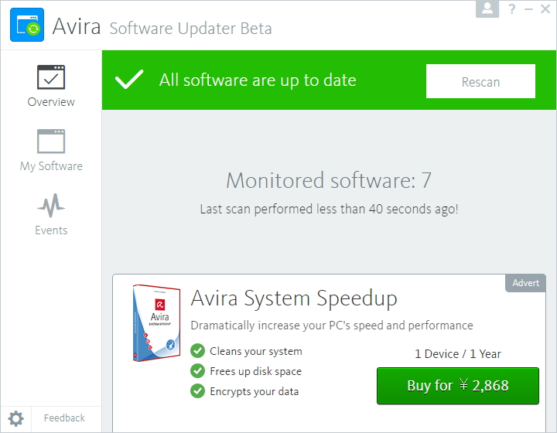Click the green check beside Encrypts your data
The width and height of the screenshot is (557, 433).
click(x=198, y=391)
